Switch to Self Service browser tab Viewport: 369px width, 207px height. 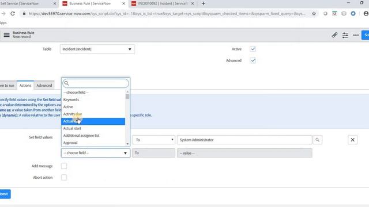click(x=26, y=3)
